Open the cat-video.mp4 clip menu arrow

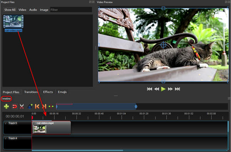pyautogui.click(x=34, y=123)
